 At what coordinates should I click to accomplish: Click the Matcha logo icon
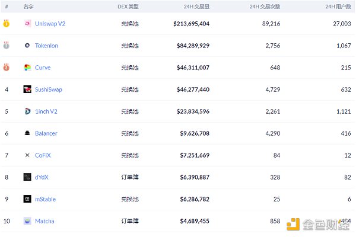[27, 221]
